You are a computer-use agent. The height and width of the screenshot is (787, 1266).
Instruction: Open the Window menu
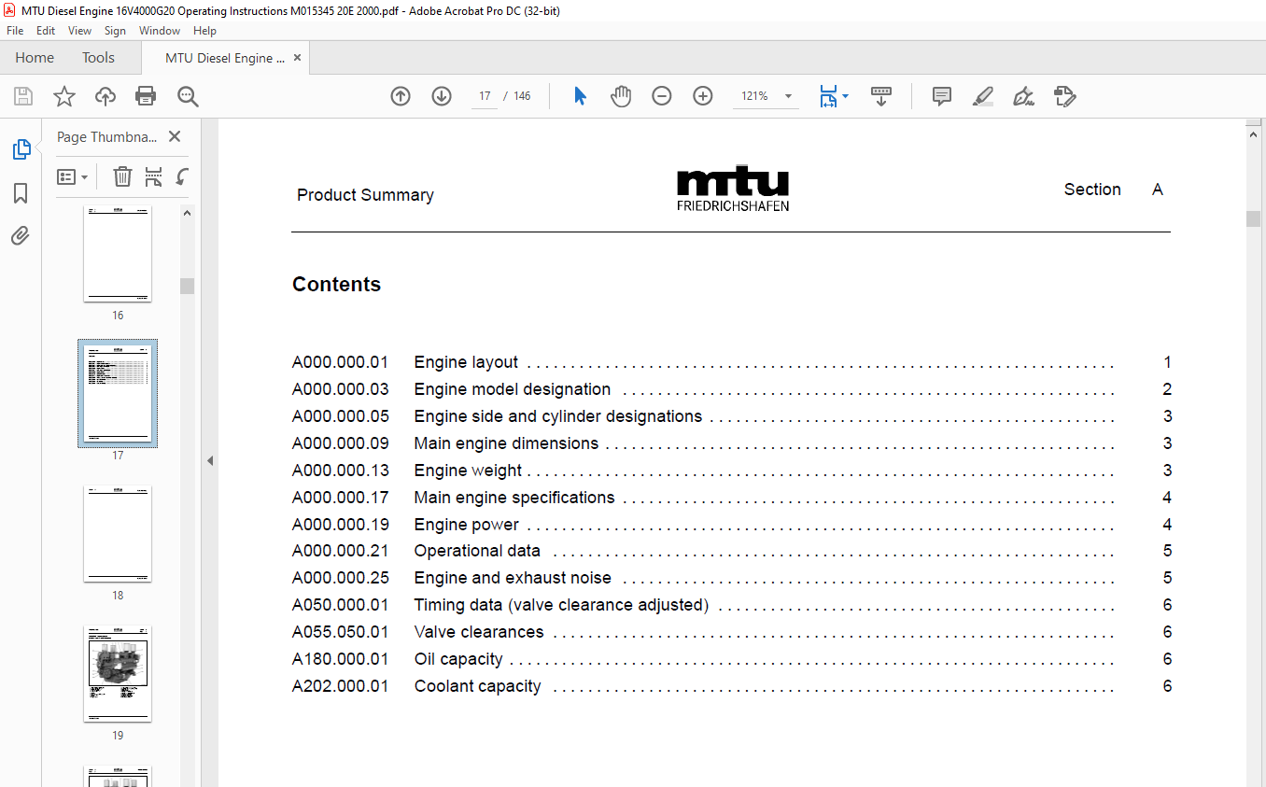tap(160, 31)
